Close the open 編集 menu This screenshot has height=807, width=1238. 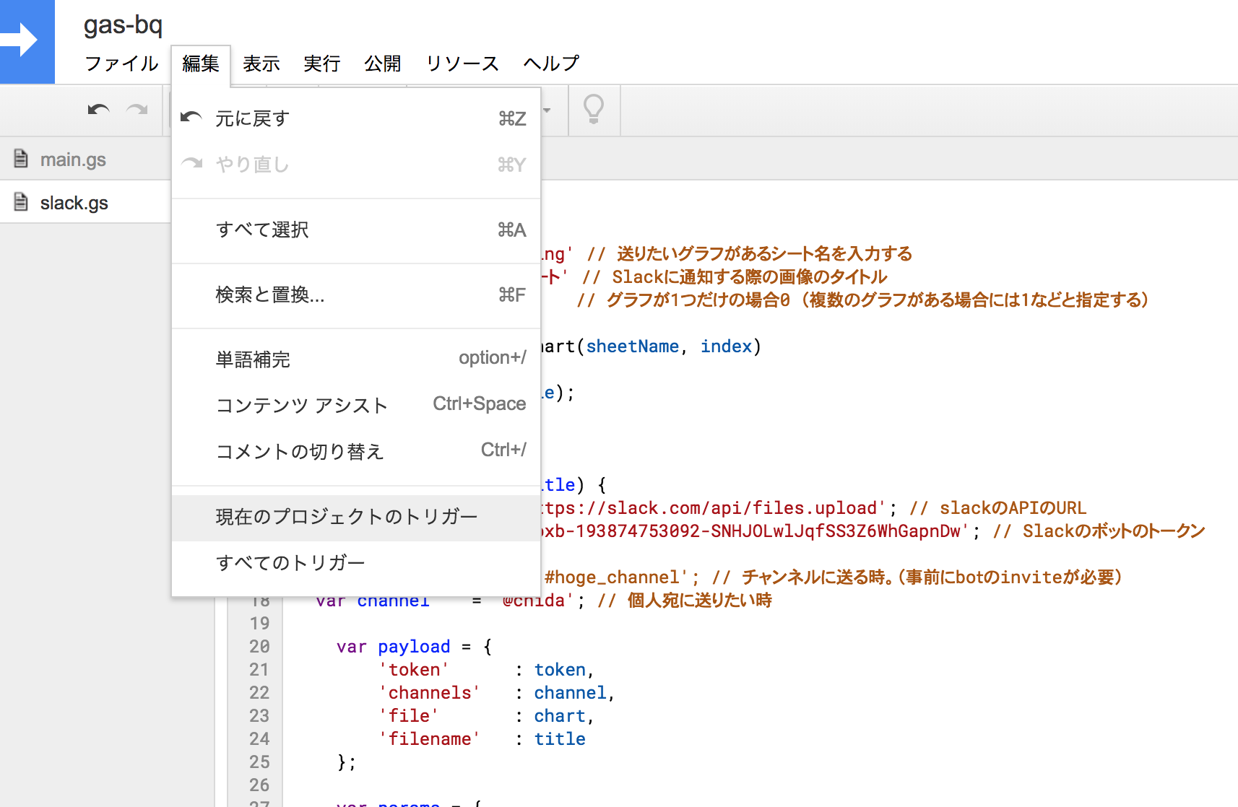[201, 64]
